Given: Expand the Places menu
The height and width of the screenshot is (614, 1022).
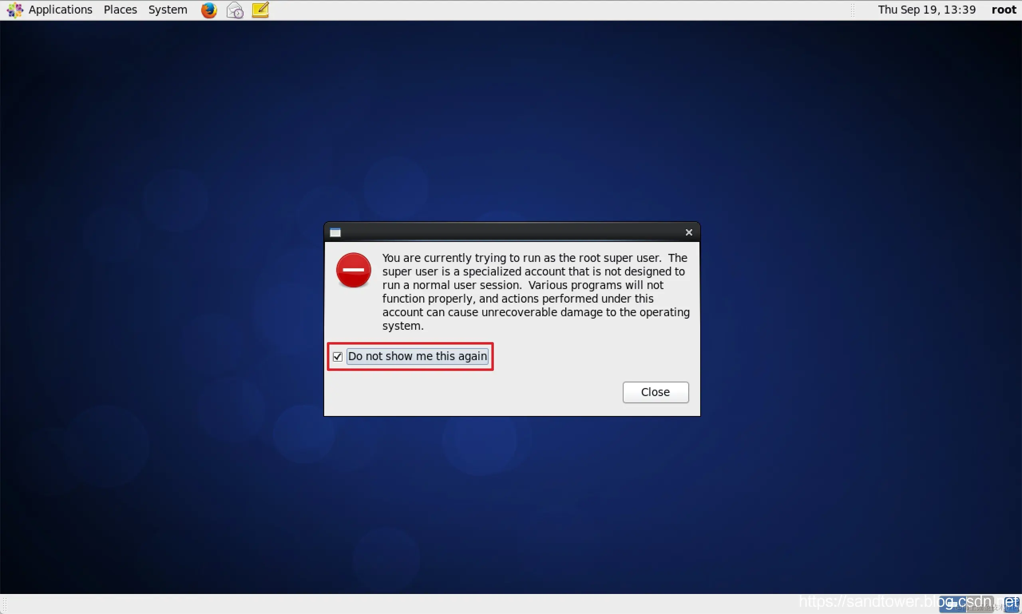Looking at the screenshot, I should [120, 10].
